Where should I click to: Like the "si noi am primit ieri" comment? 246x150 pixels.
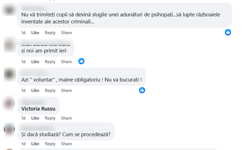pyautogui.click(x=35, y=62)
